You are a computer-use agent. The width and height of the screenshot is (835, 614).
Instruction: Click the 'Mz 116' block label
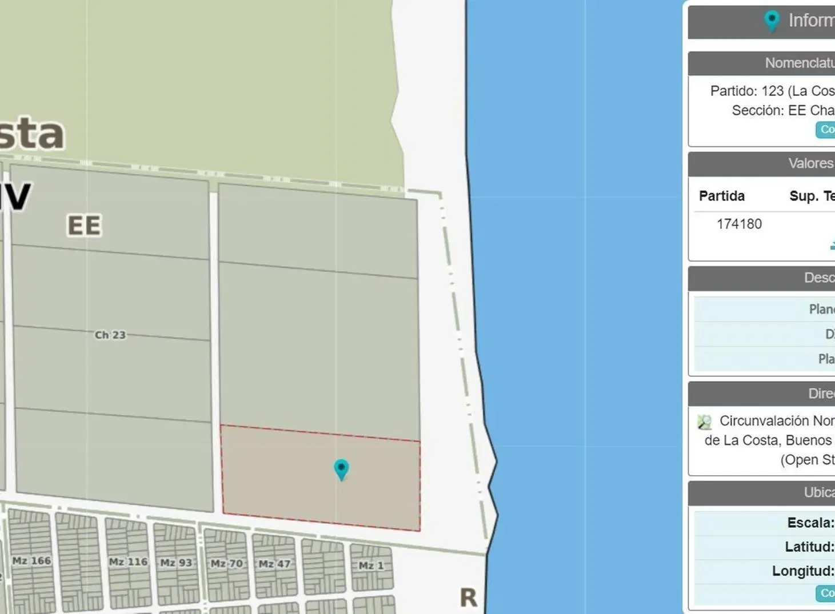click(x=129, y=562)
